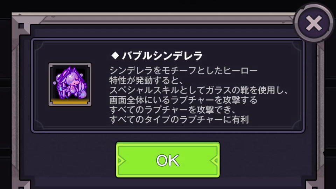Click the bottom-left corner bracket of dialog frame
Screen dimensions: 336x189
[x=23, y=185]
